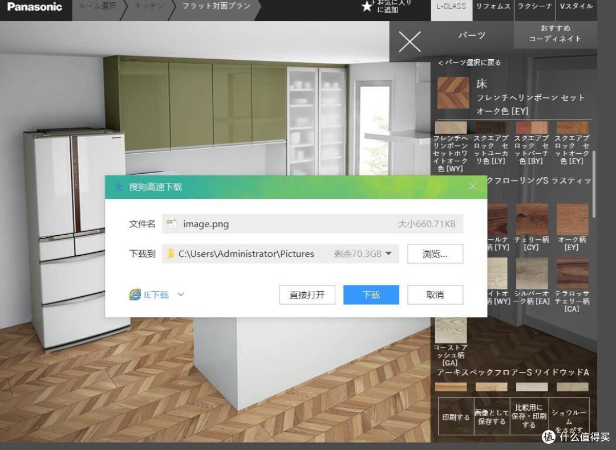The image size is (616, 450).
Task: Go back via パーツ選択に戻る link
Action: click(469, 62)
